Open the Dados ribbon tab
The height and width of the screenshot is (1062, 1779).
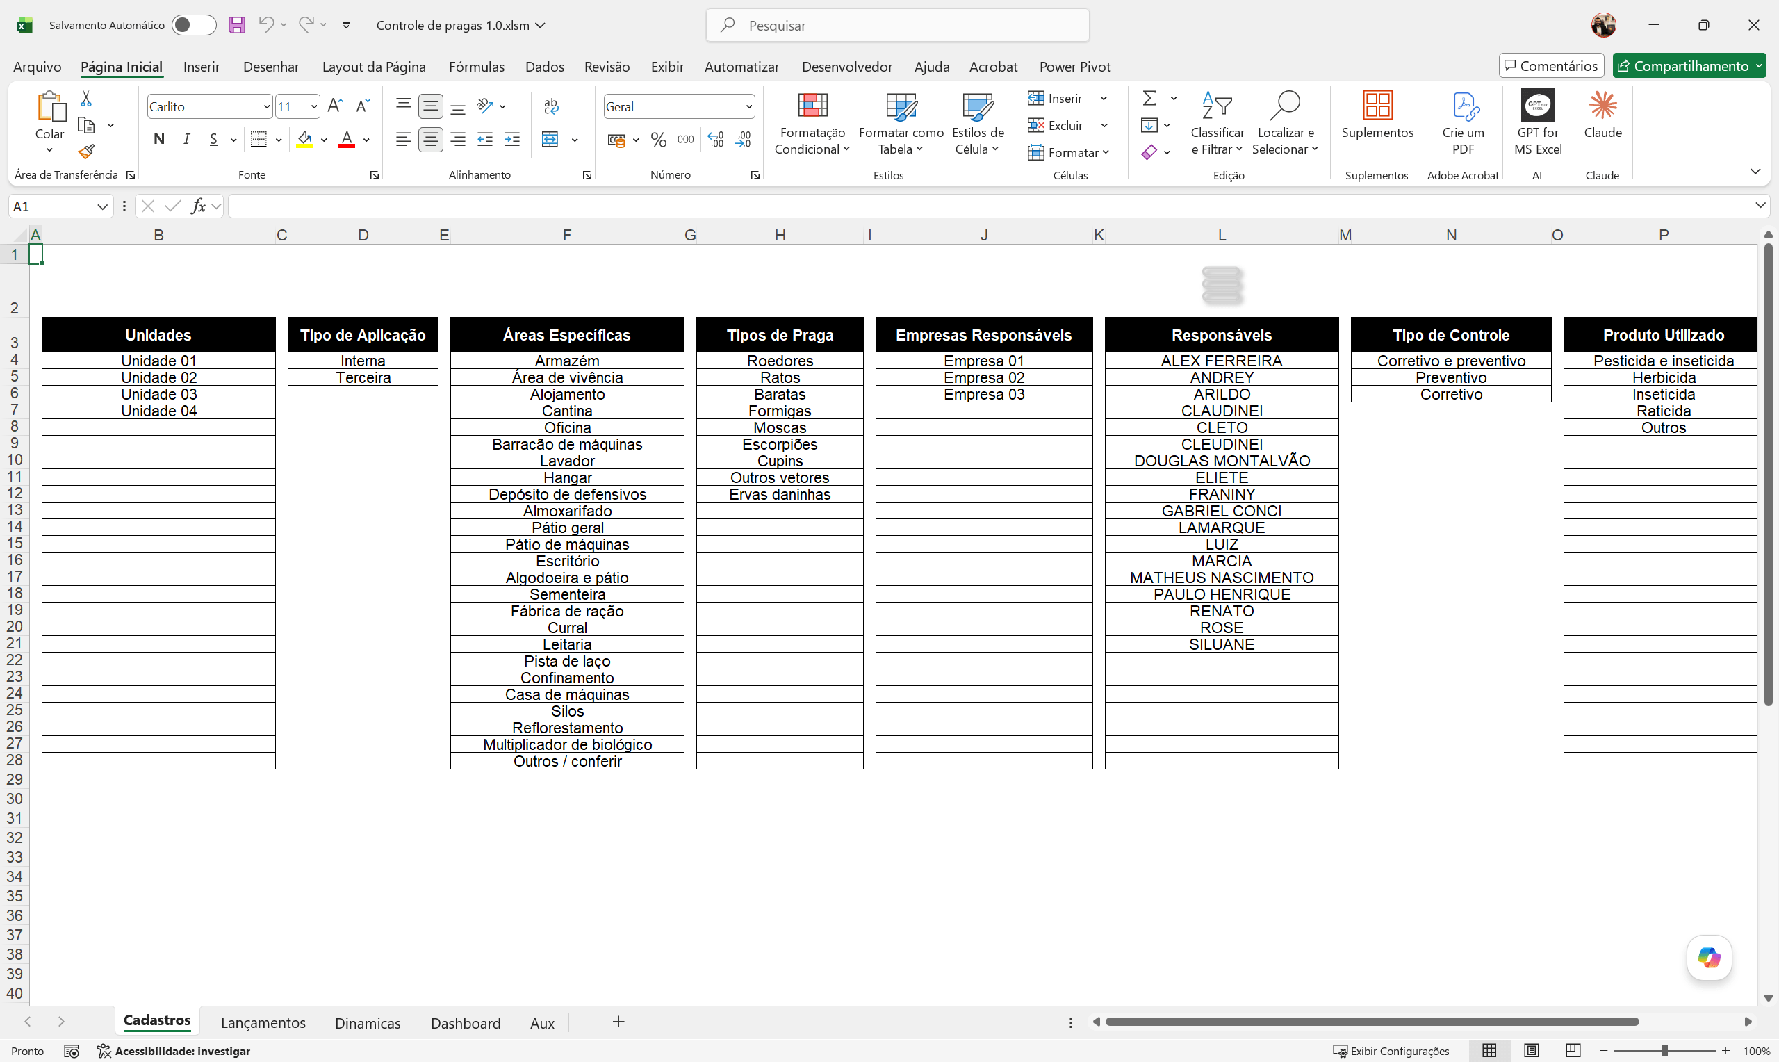coord(544,67)
